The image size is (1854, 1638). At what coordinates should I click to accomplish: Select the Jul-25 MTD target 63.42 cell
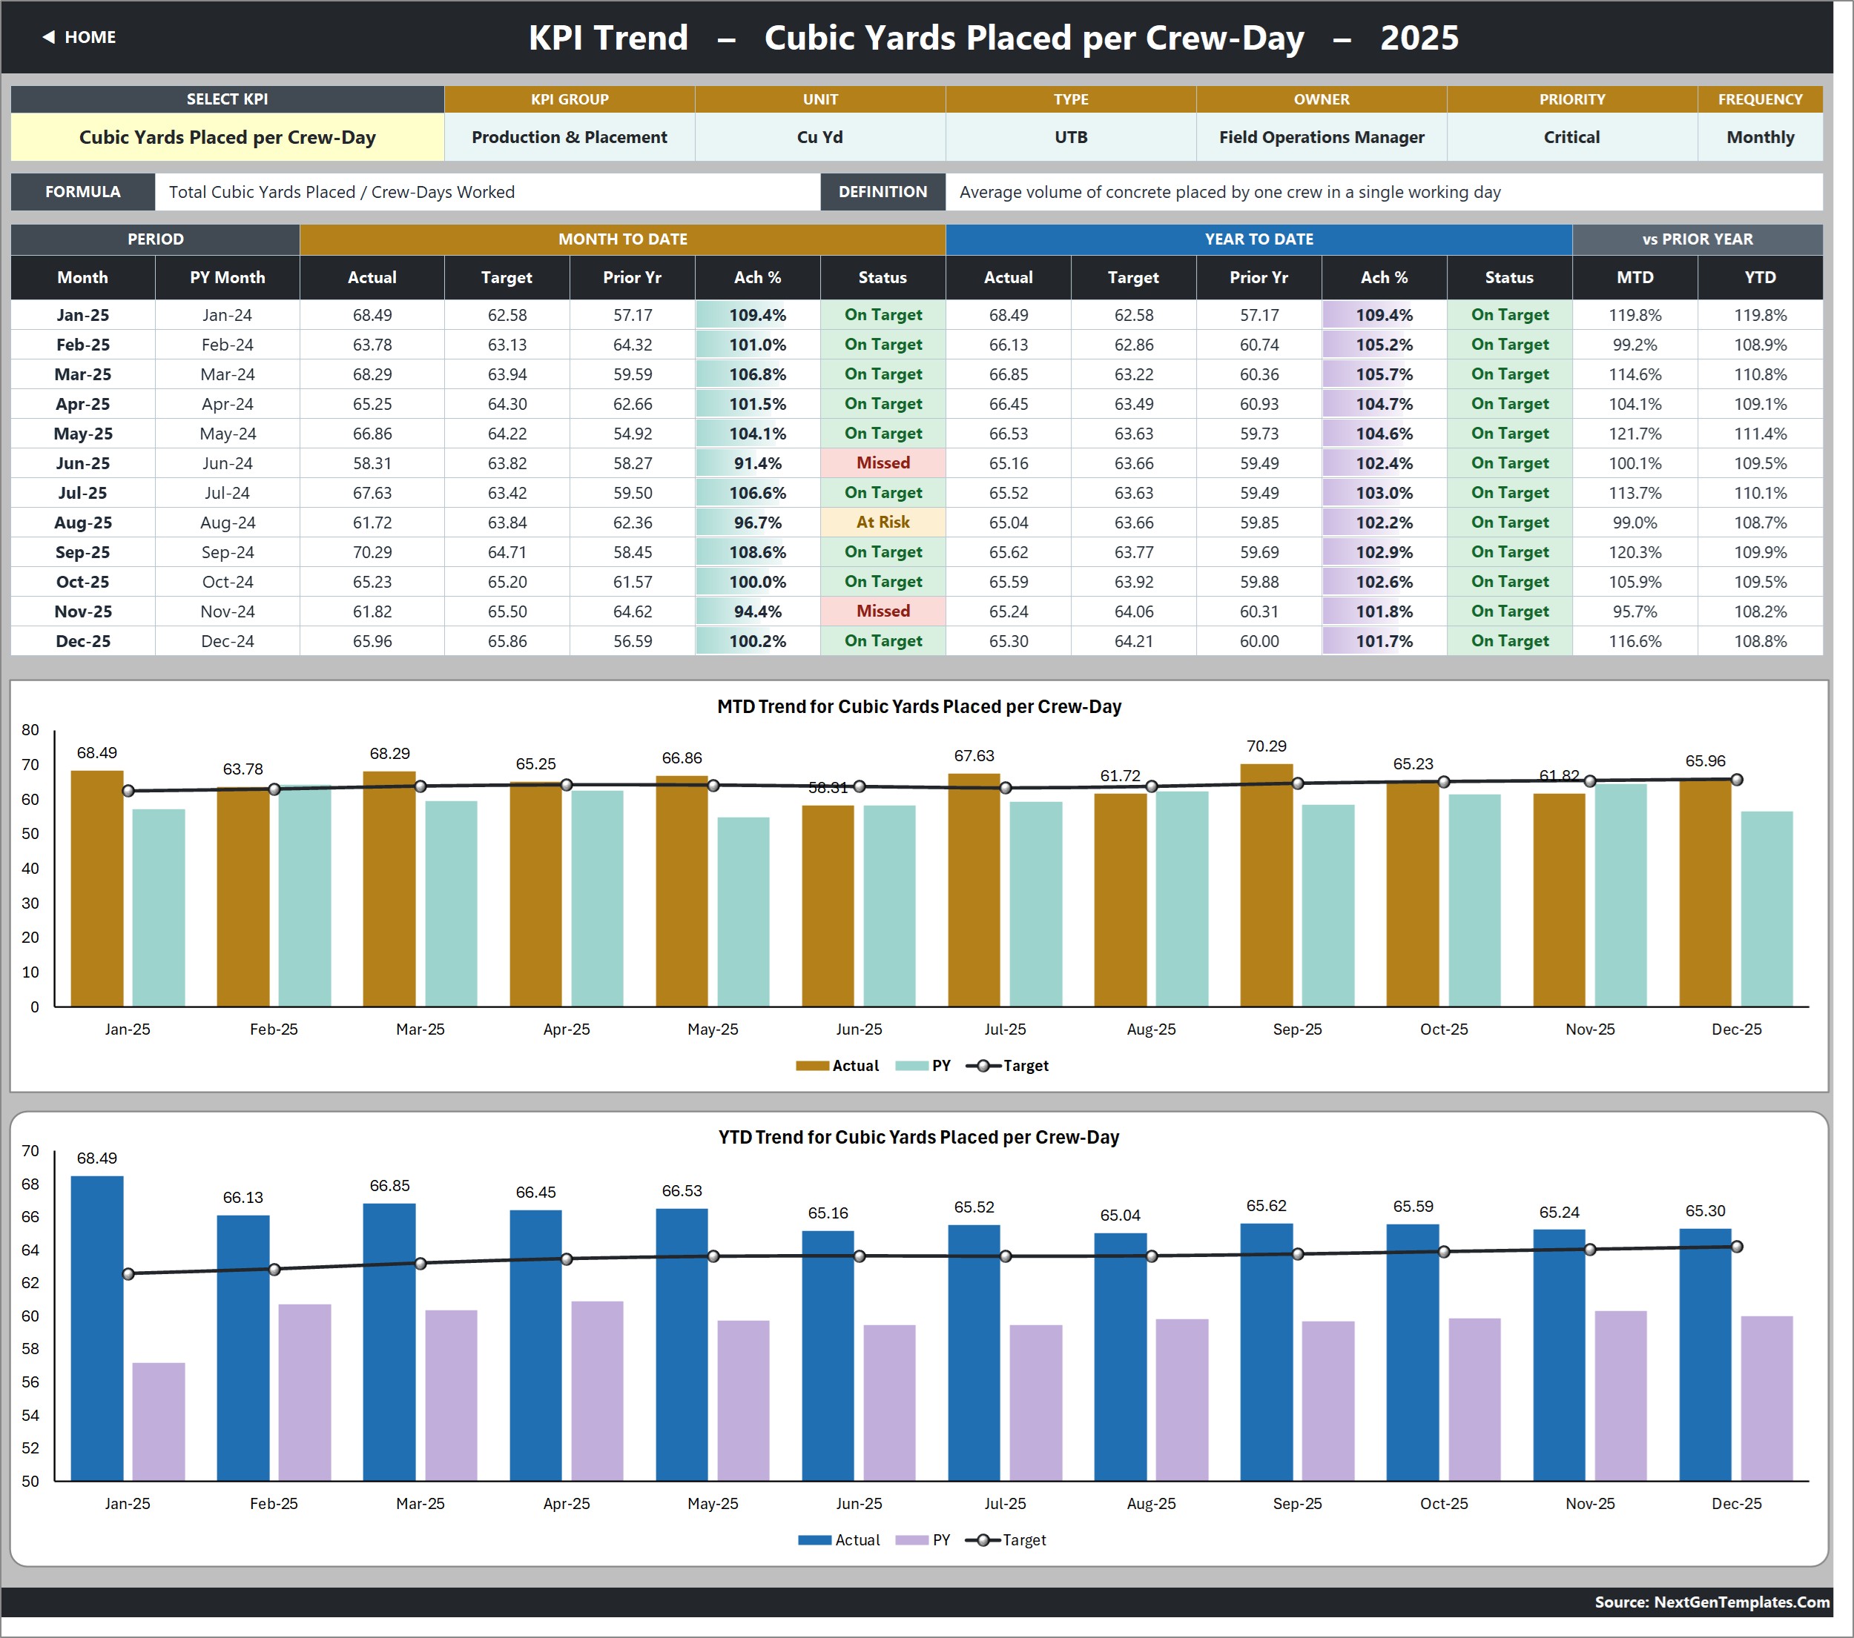tap(507, 493)
